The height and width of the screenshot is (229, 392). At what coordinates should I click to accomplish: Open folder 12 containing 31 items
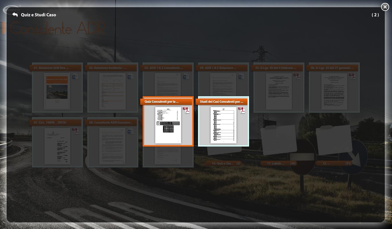[x=334, y=140]
